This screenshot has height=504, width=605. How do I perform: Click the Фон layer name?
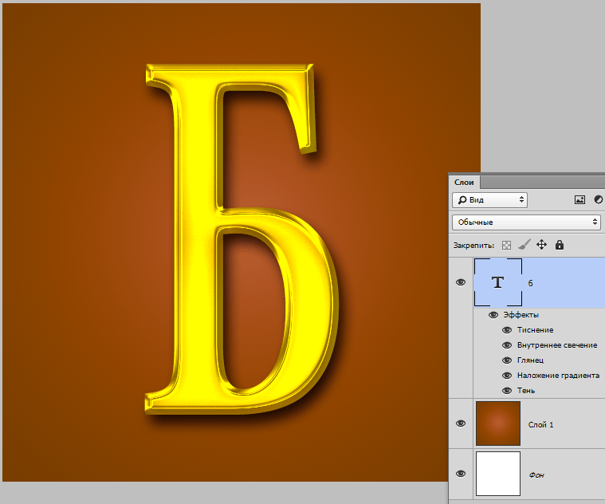(x=536, y=475)
